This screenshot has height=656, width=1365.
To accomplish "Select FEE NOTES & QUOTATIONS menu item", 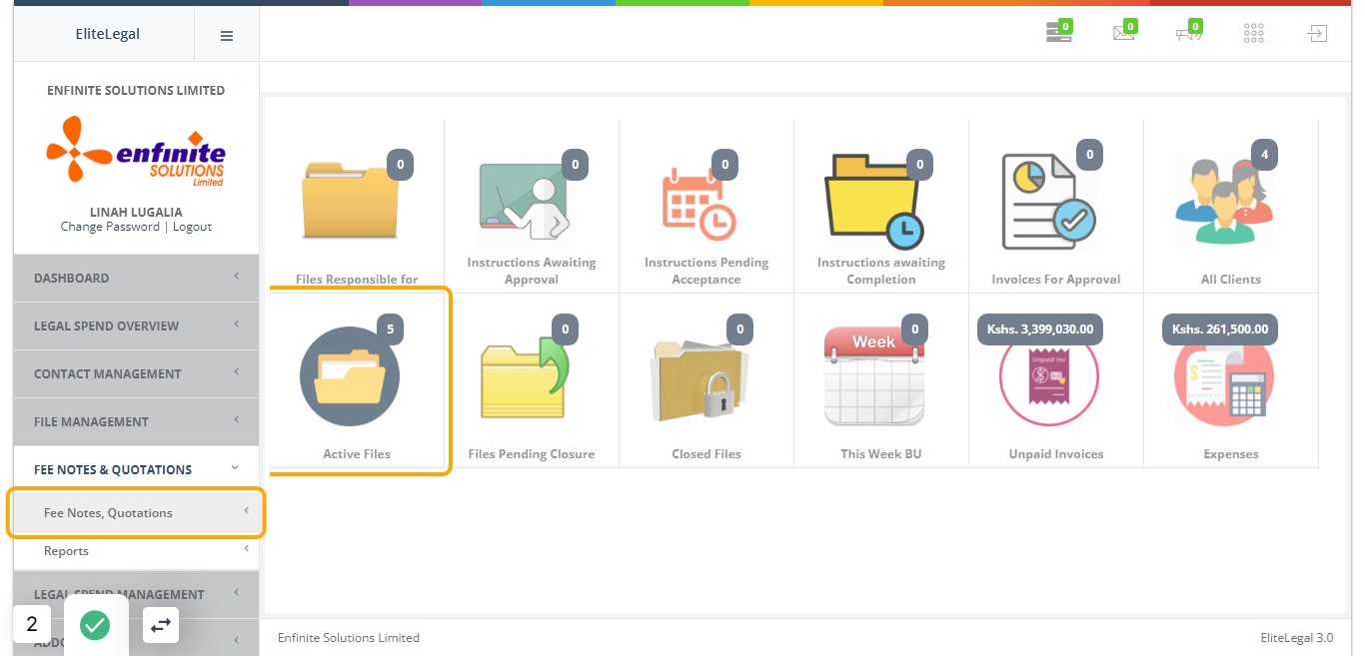I will click(x=136, y=469).
